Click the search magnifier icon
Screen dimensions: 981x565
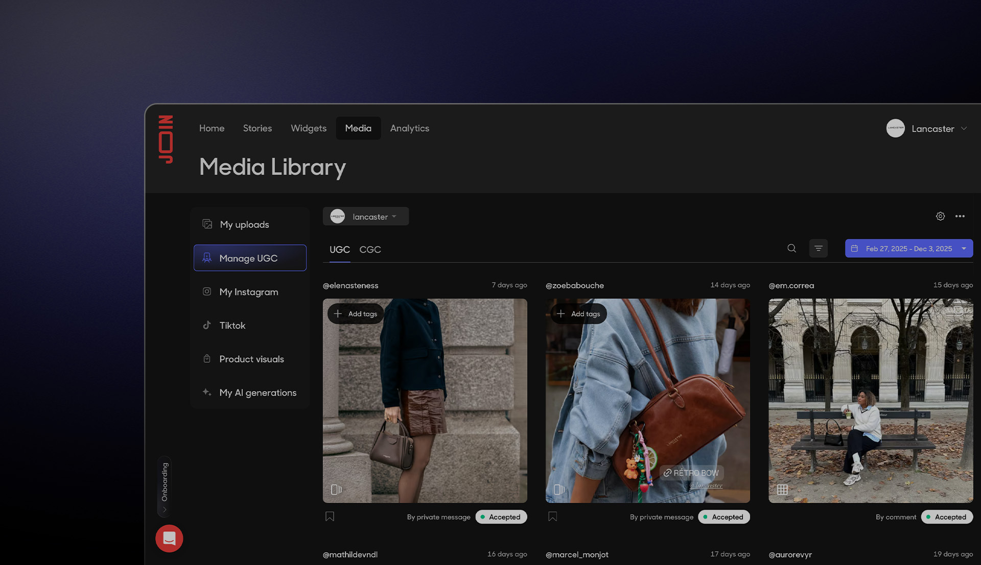(x=791, y=249)
